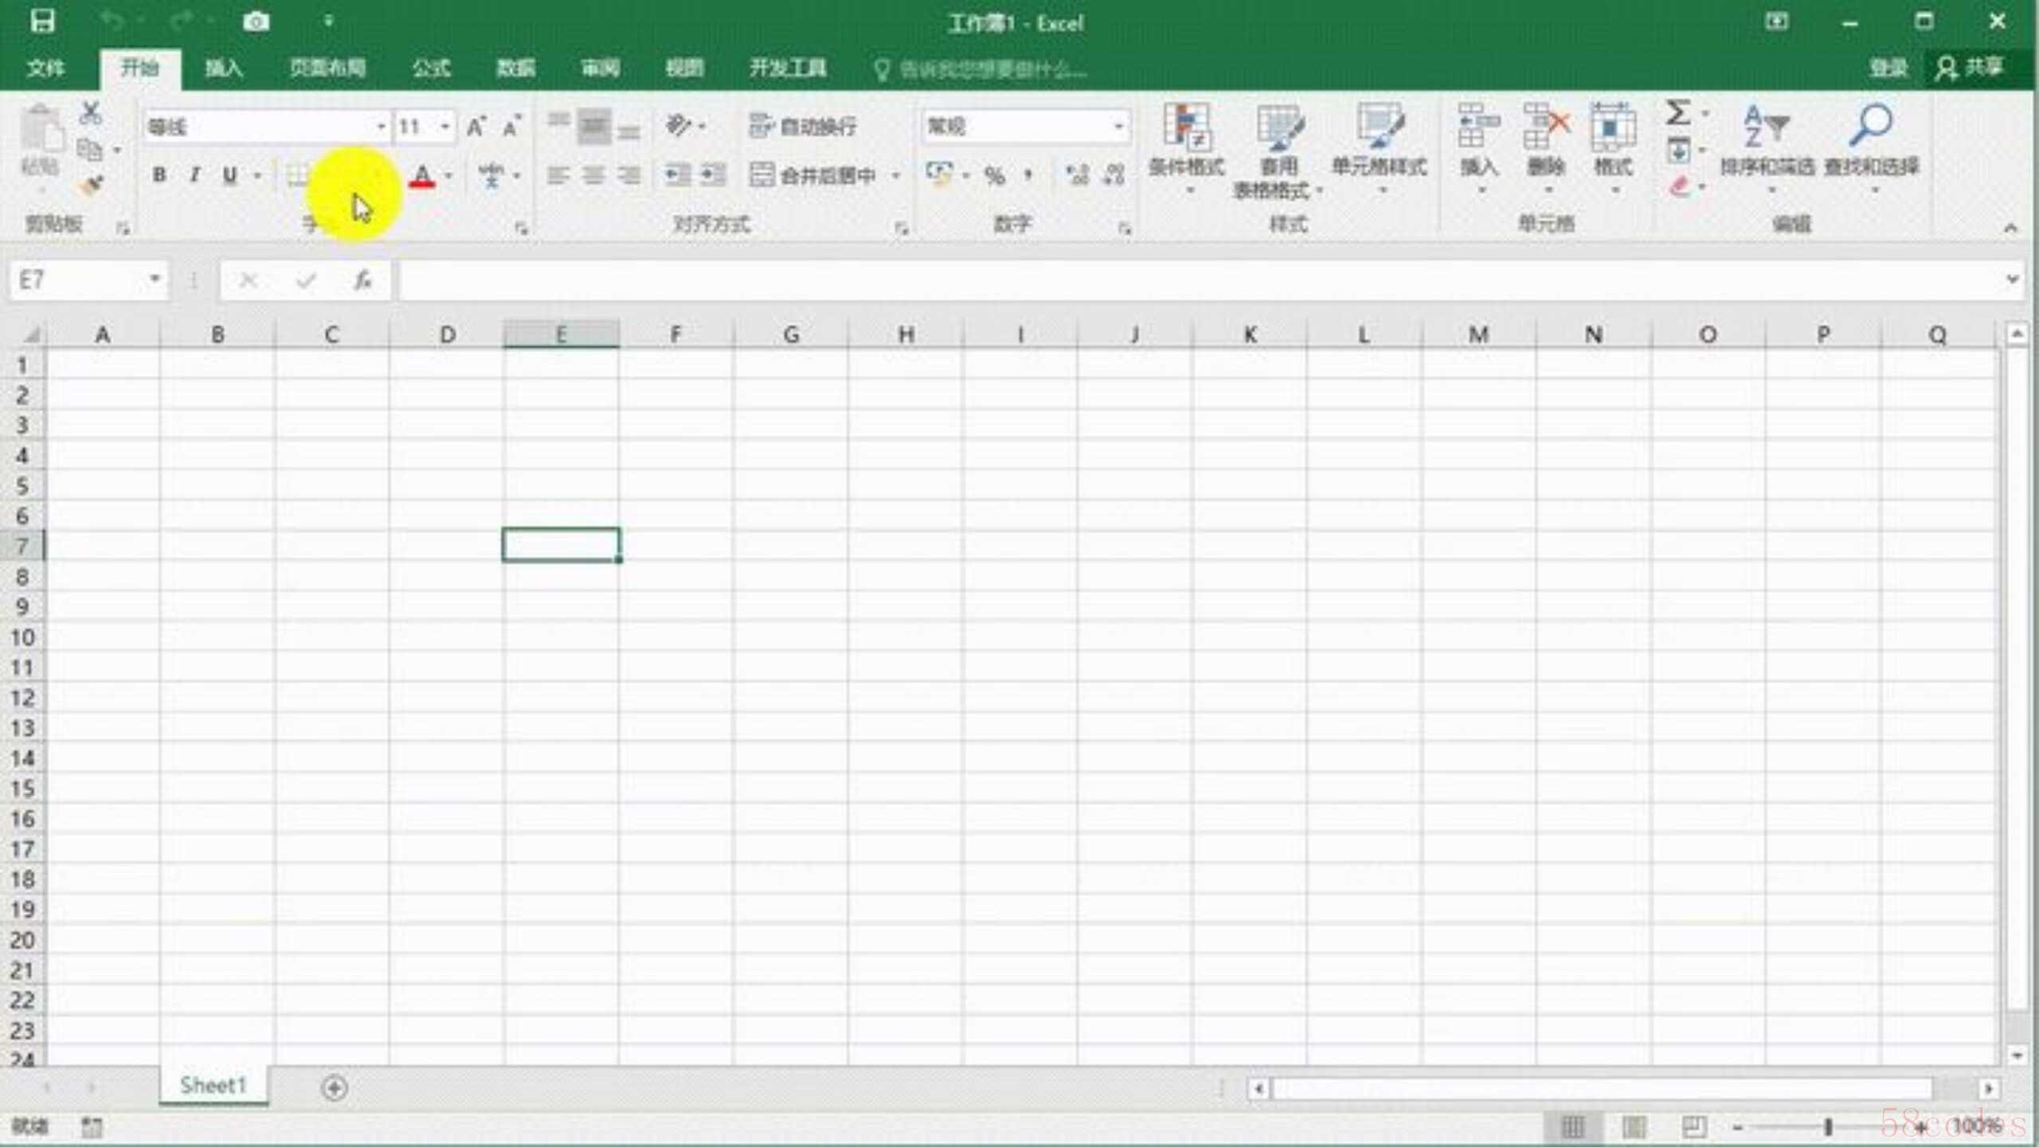Open the font size dropdown
2039x1147 pixels.
click(x=445, y=127)
